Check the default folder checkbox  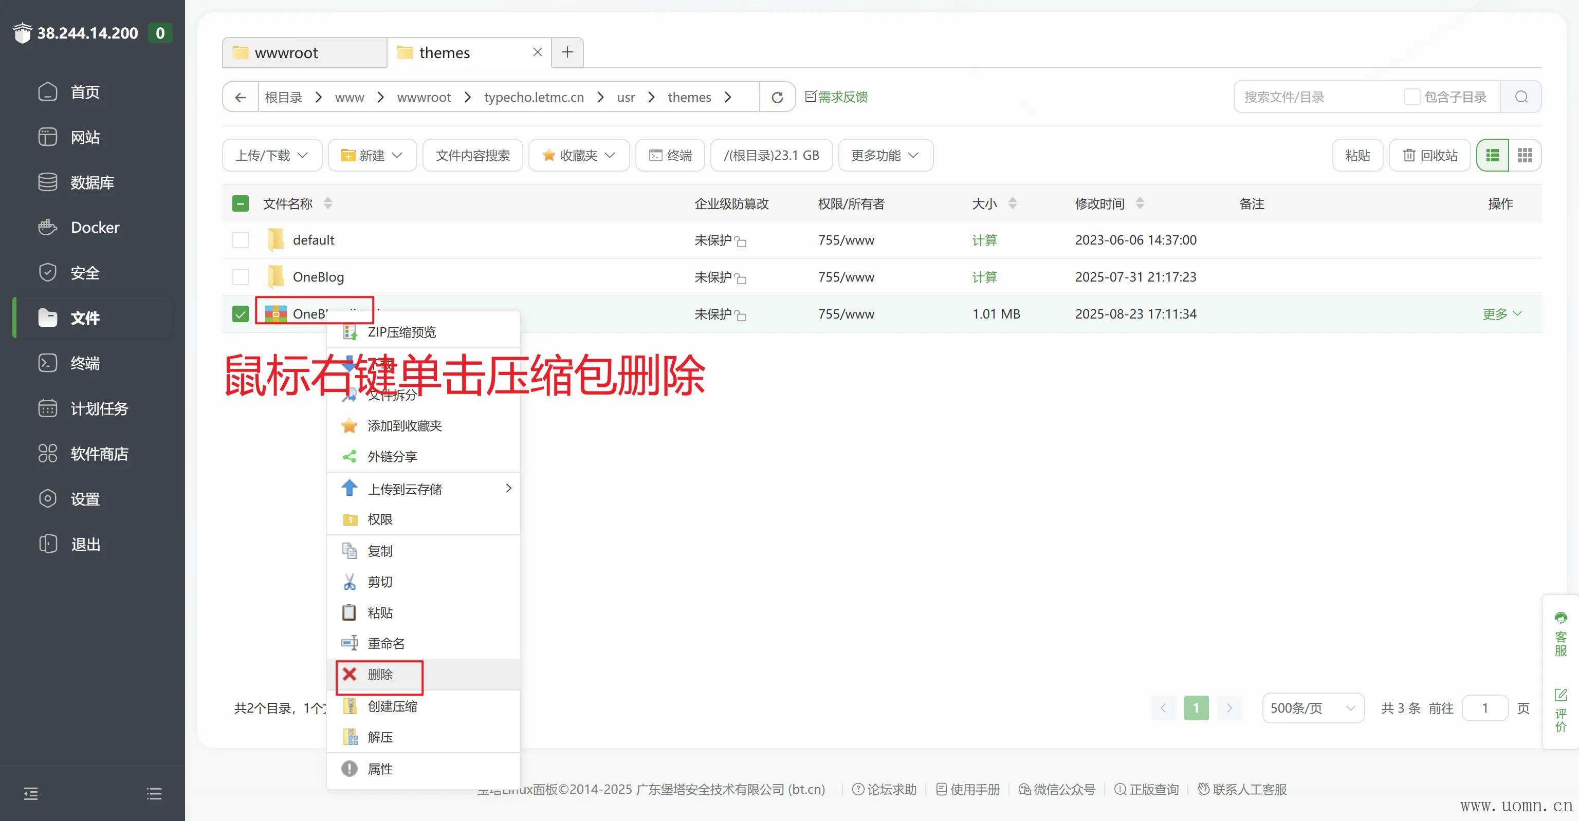click(x=240, y=239)
